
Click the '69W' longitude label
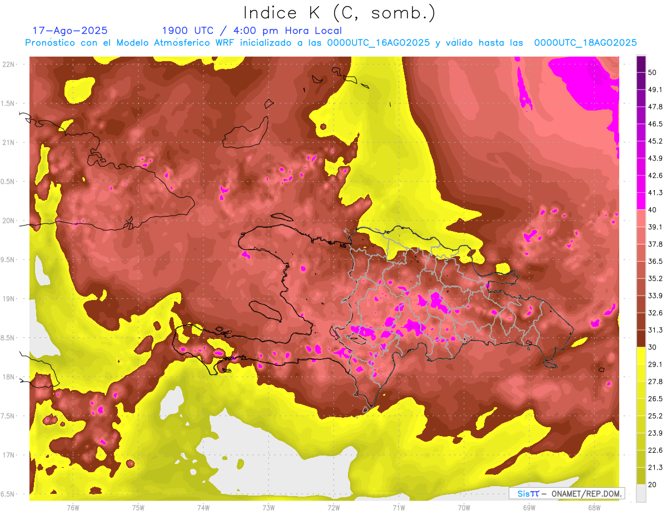[x=529, y=507]
